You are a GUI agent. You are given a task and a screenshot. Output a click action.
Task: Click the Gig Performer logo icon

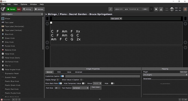[3, 9]
